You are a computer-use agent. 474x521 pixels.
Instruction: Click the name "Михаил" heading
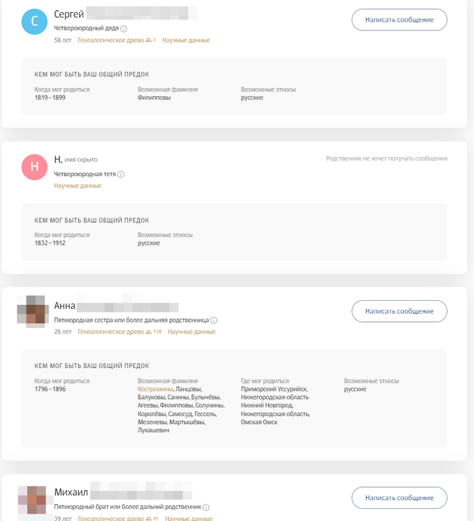[70, 492]
